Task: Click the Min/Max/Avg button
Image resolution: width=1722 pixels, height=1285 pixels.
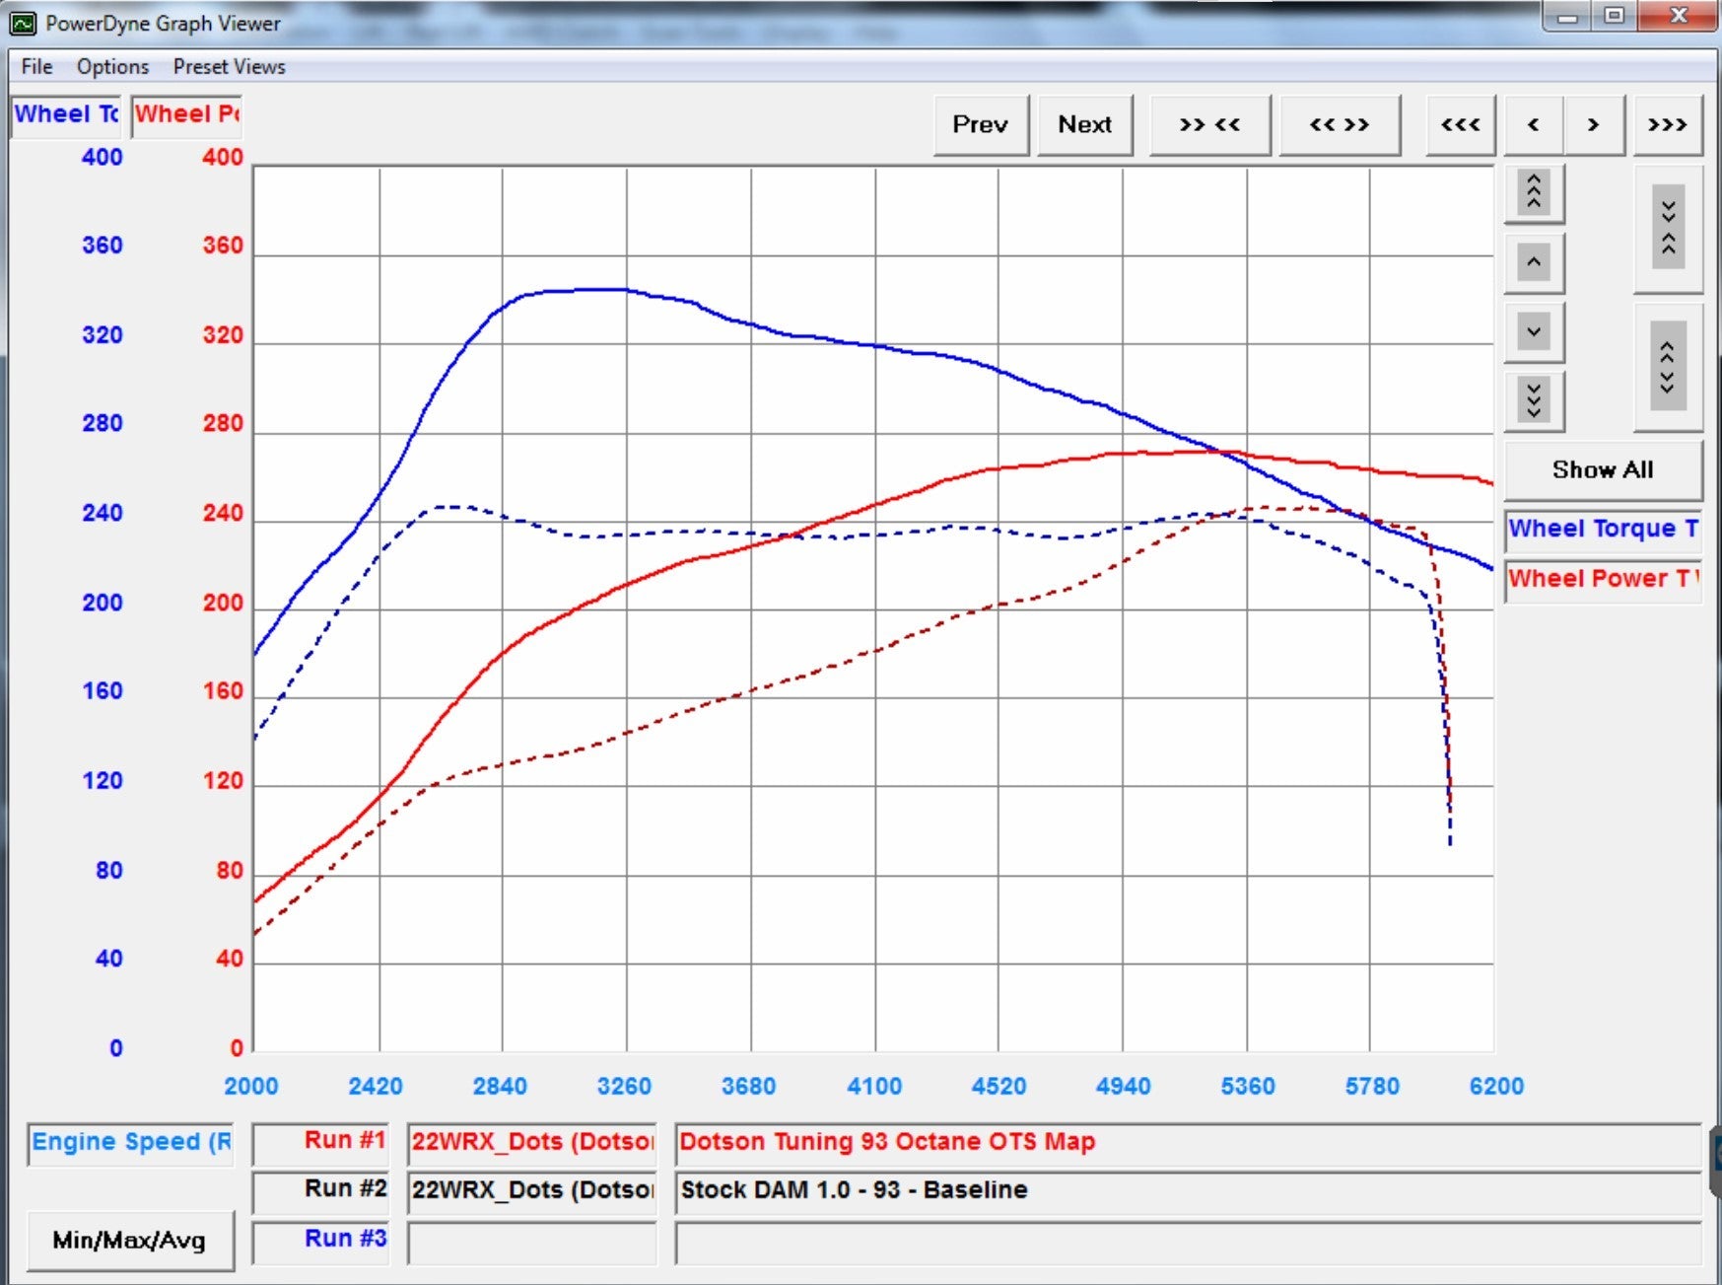Action: [129, 1241]
